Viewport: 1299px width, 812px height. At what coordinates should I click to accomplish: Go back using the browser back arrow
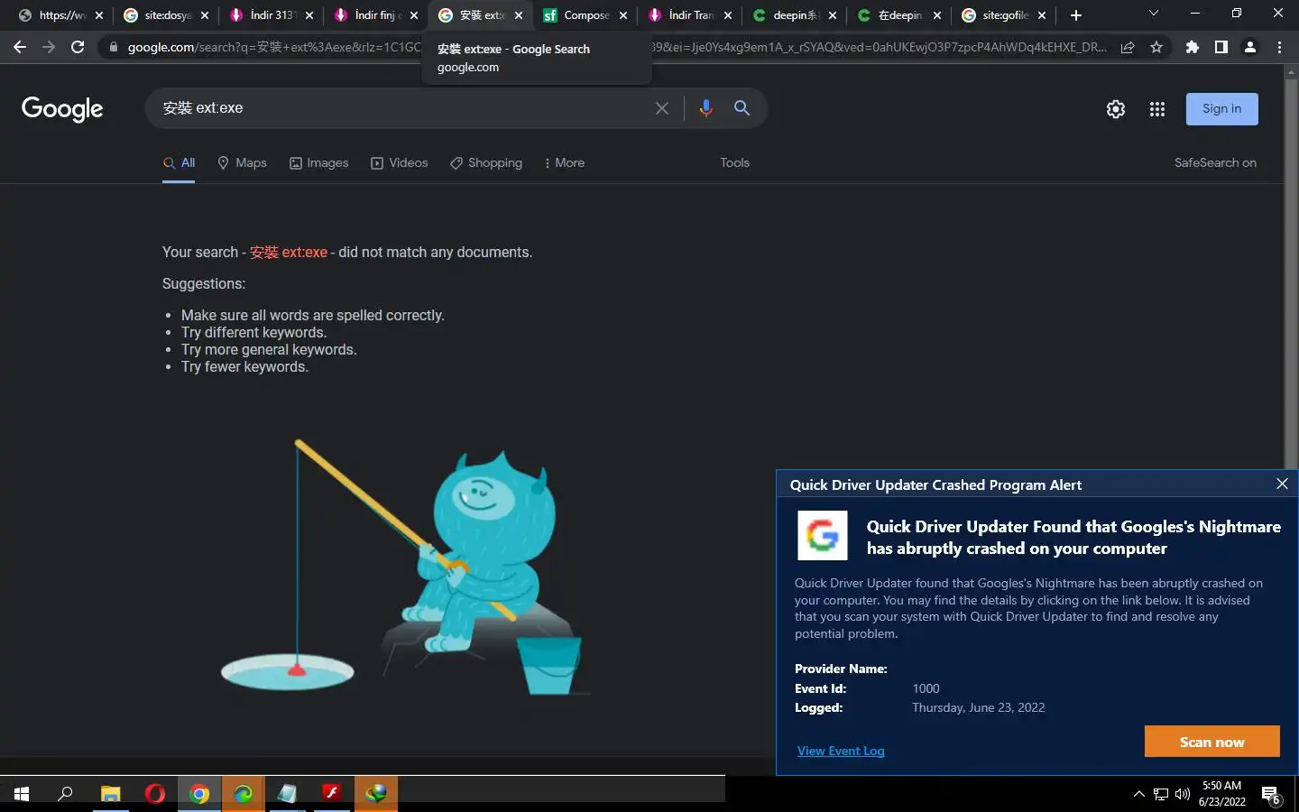point(20,47)
